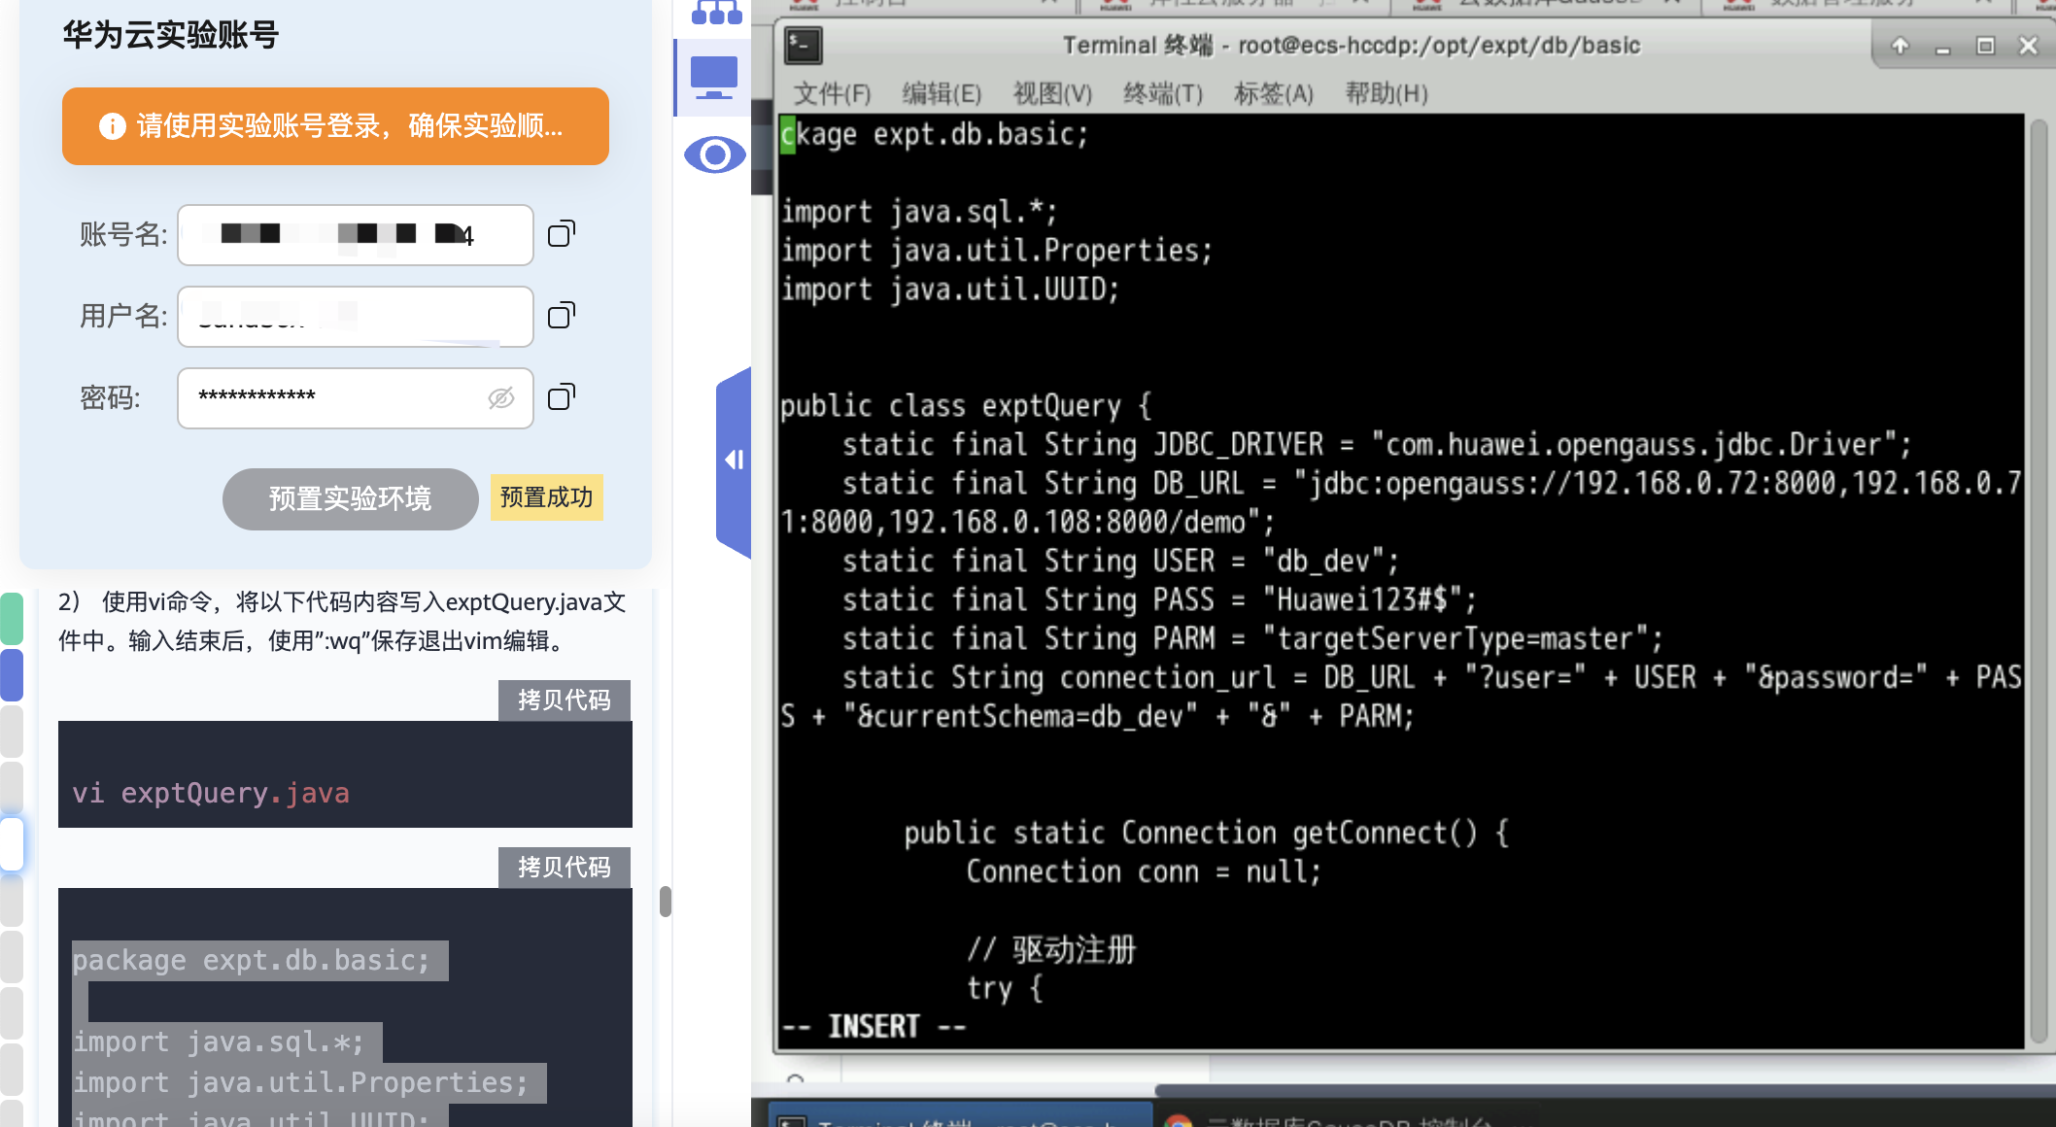Open the 文件(F) terminal menu

(x=832, y=94)
